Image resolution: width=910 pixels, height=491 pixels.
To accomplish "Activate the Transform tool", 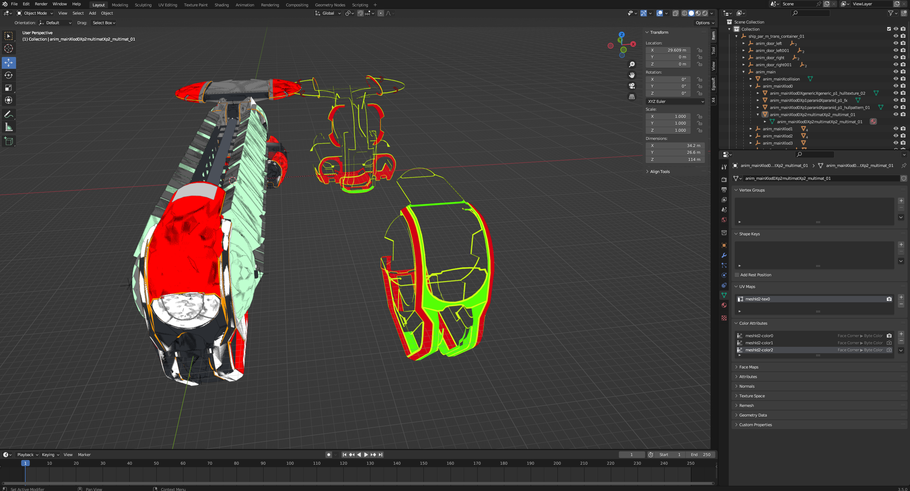I will 9,100.
